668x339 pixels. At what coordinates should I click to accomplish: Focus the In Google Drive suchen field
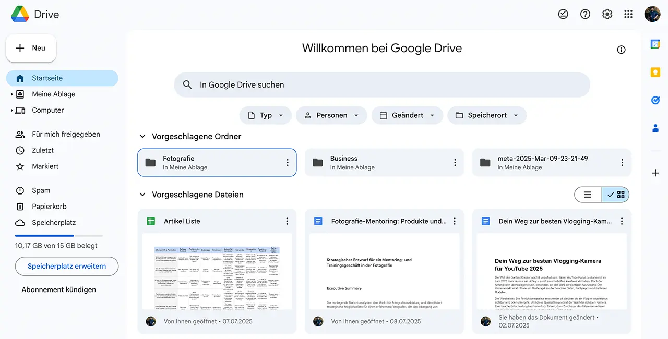click(382, 84)
